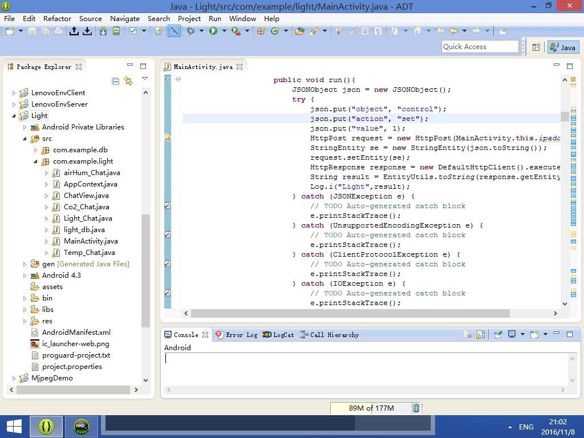Select MainActivity.java in Package Explorer
The height and width of the screenshot is (438, 584).
90,241
